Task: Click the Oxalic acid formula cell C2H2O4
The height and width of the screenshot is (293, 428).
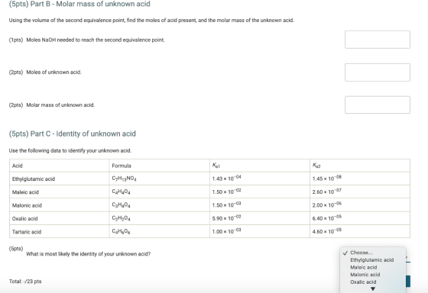Action: (x=121, y=218)
